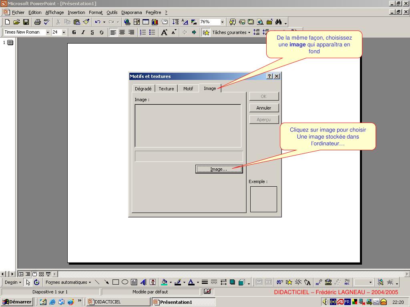Open the font size 24 dropdown
Screen dimensions: 410x307
click(64, 32)
